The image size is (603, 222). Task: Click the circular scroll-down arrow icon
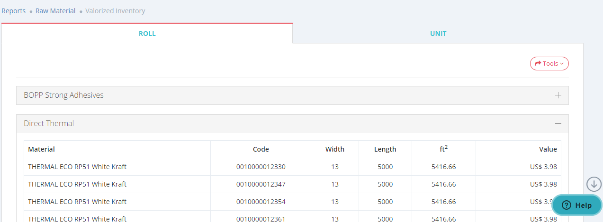tap(594, 184)
